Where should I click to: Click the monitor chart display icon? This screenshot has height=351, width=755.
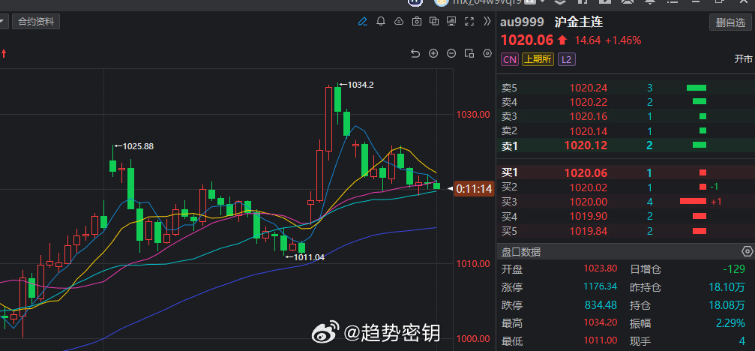click(x=451, y=21)
